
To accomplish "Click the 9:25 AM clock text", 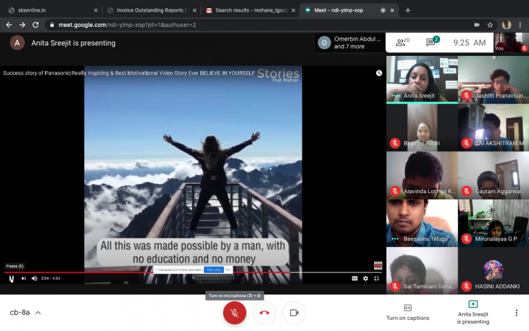I will coord(469,43).
